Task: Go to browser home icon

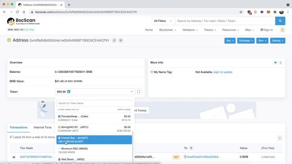Action: pos(24,12)
